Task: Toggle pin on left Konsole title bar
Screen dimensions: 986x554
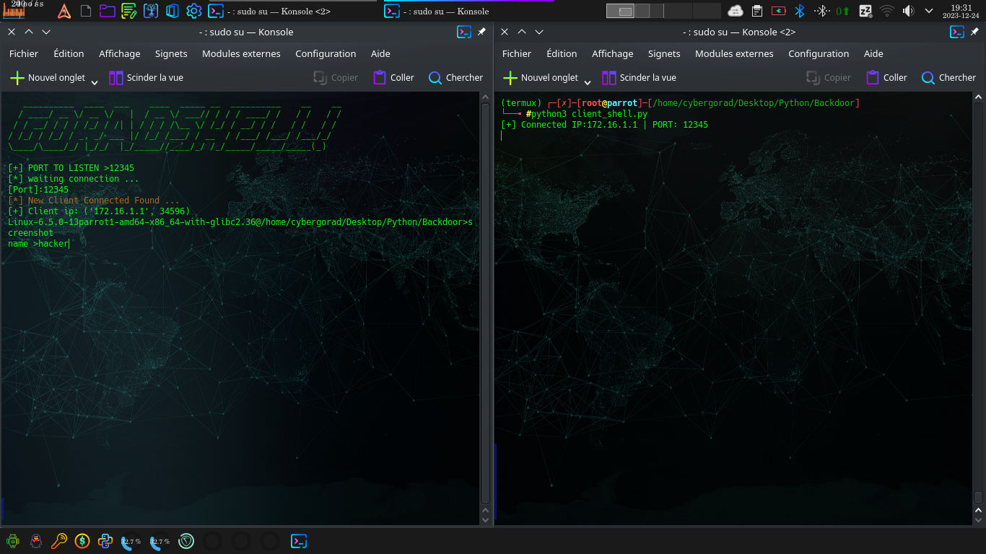Action: pyautogui.click(x=481, y=32)
